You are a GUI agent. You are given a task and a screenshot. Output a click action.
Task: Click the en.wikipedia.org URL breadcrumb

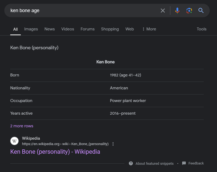pyautogui.click(x=65, y=144)
